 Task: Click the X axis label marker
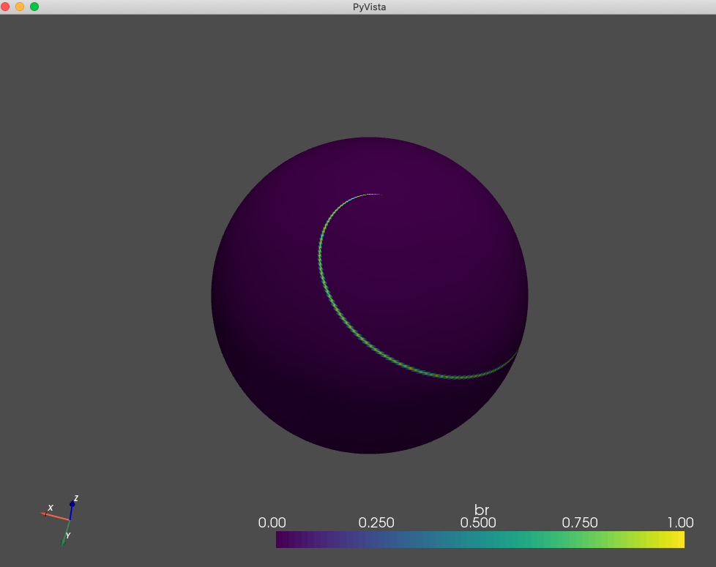(51, 508)
